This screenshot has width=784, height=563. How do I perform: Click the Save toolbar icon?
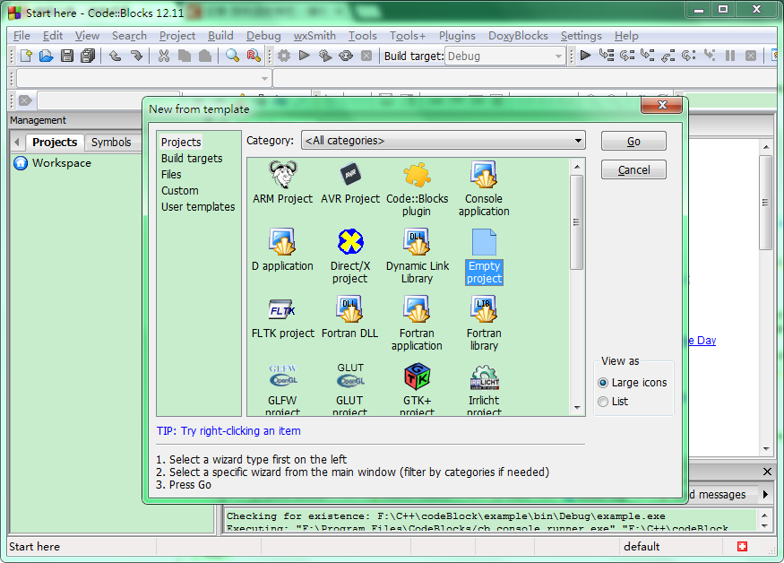[x=67, y=56]
